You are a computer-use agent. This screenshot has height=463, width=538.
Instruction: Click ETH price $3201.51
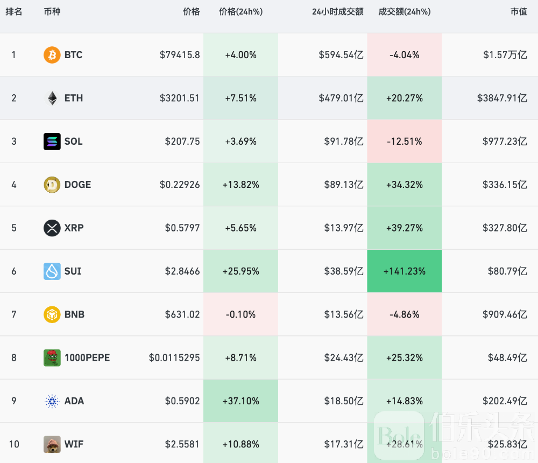tap(180, 98)
